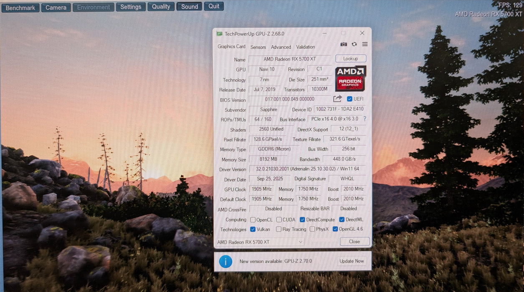The image size is (524, 292).
Task: Click the Update Now button
Action: (x=352, y=261)
